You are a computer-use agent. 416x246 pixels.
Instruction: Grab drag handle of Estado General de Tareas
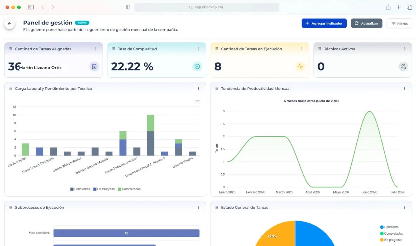217,207
